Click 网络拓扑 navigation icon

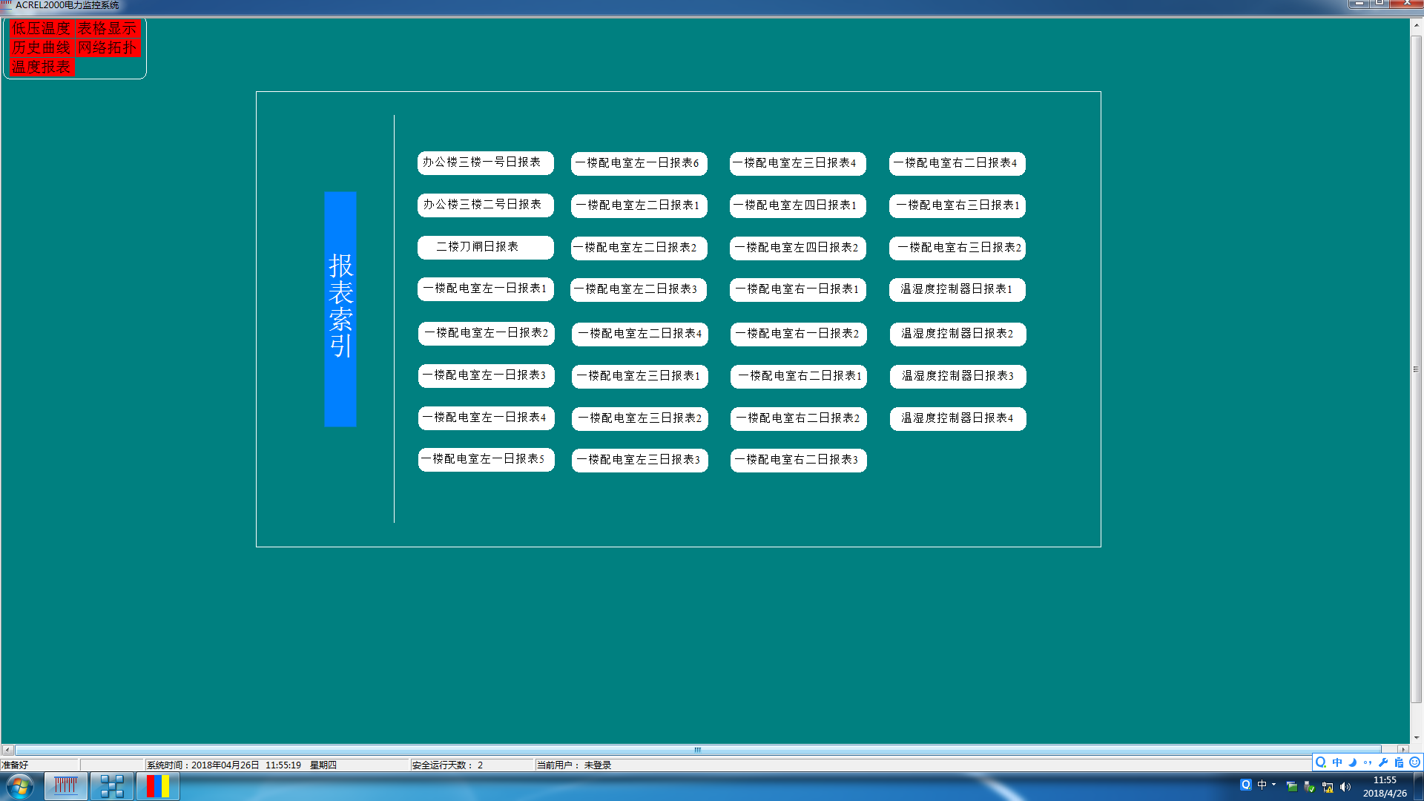(x=105, y=47)
